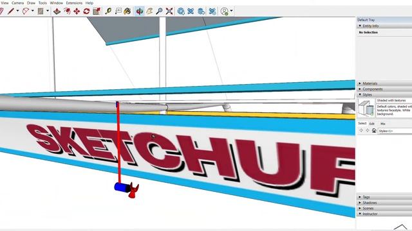Click the style name field 'Shaded with textures'
Screen dimensions: 412x231
(394, 101)
